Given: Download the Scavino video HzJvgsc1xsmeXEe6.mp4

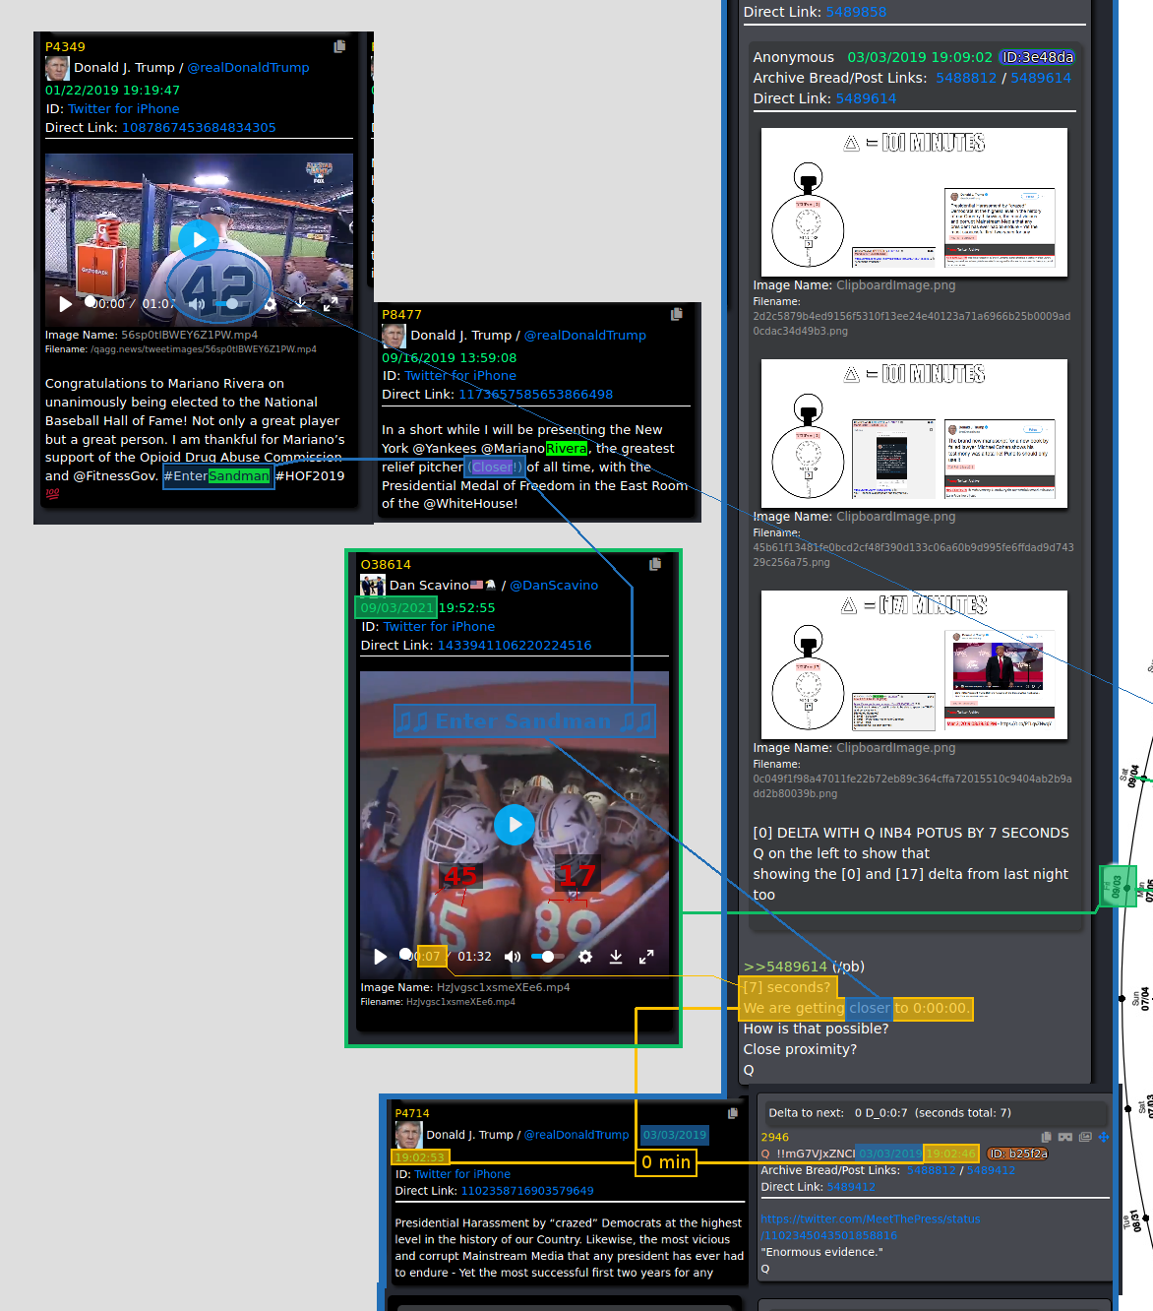Looking at the screenshot, I should pyautogui.click(x=616, y=957).
